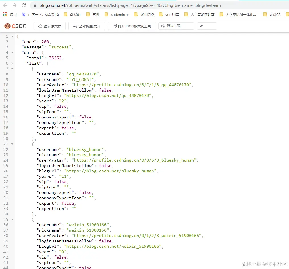Open the 大学英语AI一体化 bookmark folder
Screen dimensions: 289x269
[238, 14]
